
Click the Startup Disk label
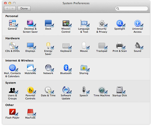point(120,96)
